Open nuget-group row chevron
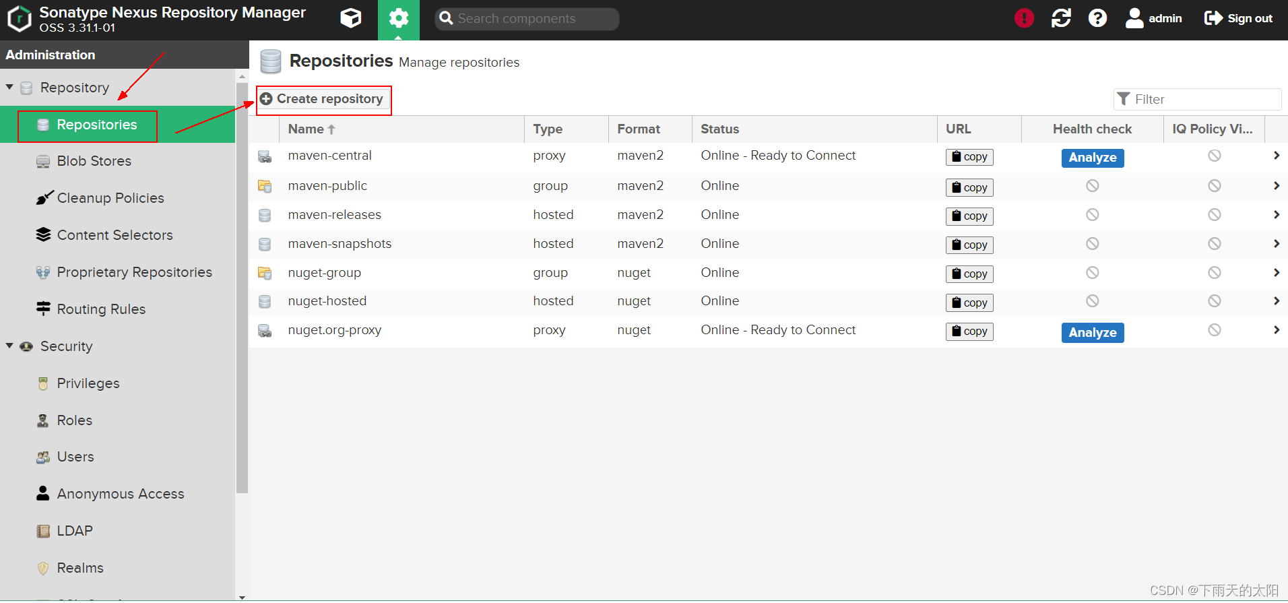The image size is (1288, 603). coord(1276,272)
